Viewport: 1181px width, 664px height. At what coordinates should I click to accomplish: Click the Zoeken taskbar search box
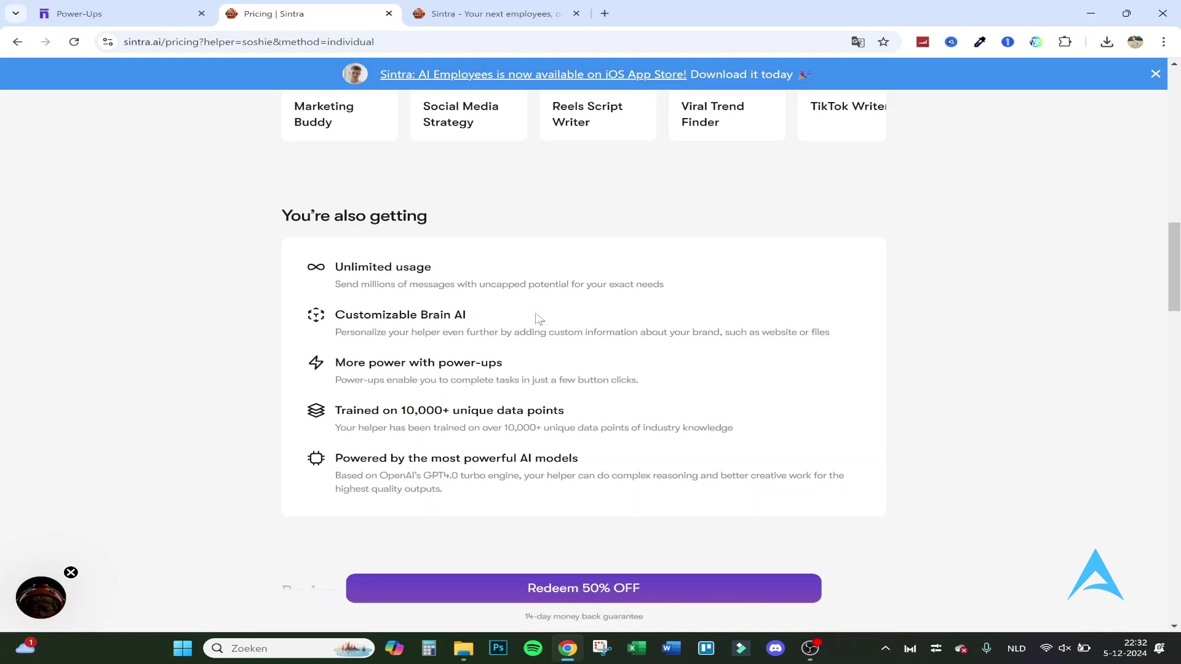(289, 648)
